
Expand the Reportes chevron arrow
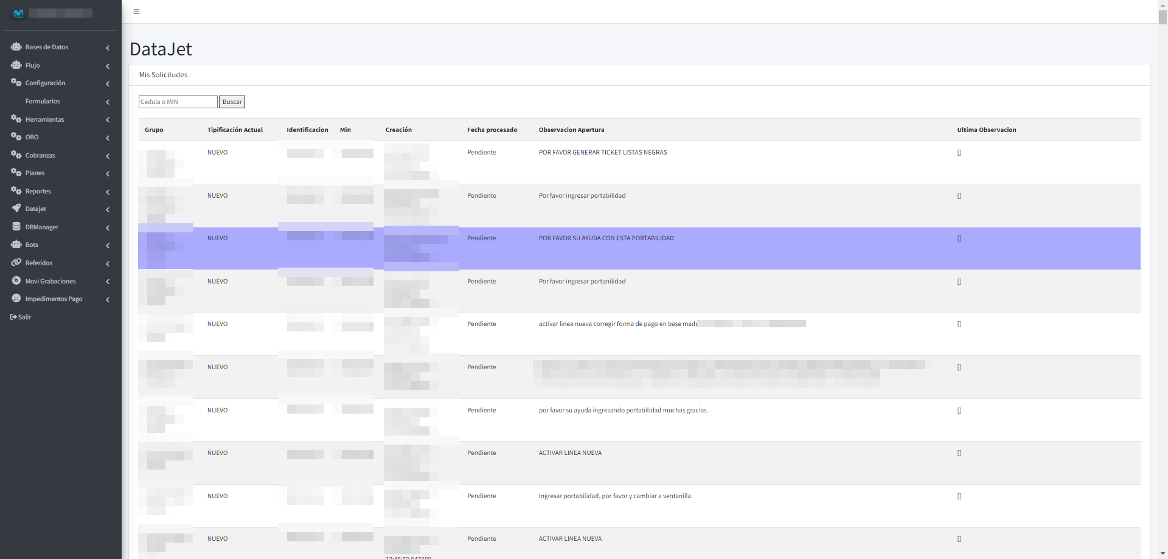coord(108,192)
